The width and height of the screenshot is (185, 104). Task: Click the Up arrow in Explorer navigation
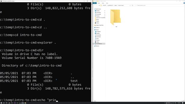point(99,5)
